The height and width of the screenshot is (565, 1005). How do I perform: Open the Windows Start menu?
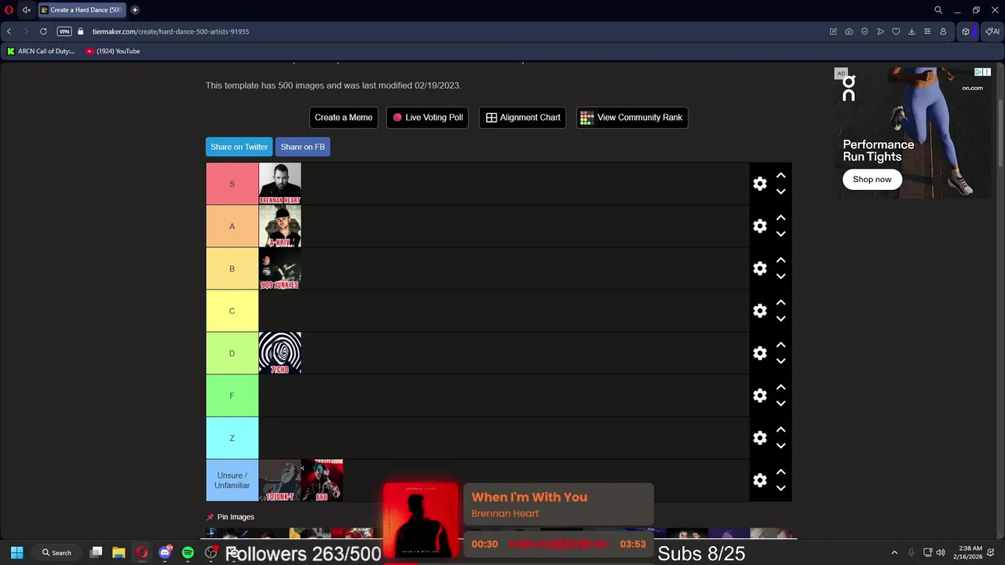[x=16, y=552]
